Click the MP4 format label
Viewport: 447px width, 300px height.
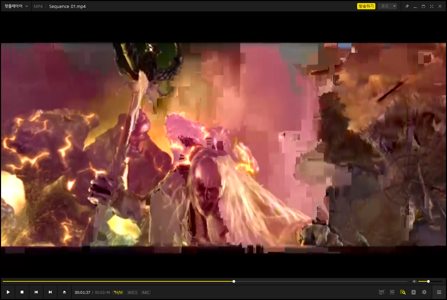pyautogui.click(x=38, y=6)
